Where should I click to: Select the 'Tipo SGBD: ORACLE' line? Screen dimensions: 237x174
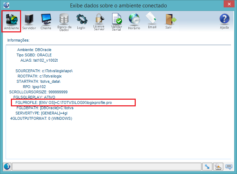click(34, 55)
